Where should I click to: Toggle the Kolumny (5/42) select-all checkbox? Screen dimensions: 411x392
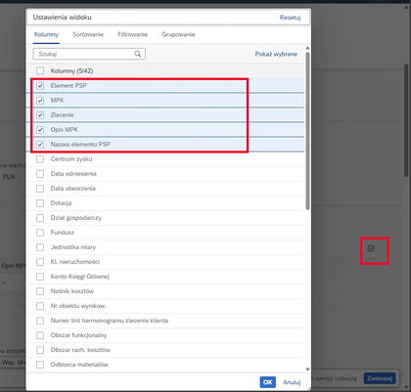pos(40,70)
